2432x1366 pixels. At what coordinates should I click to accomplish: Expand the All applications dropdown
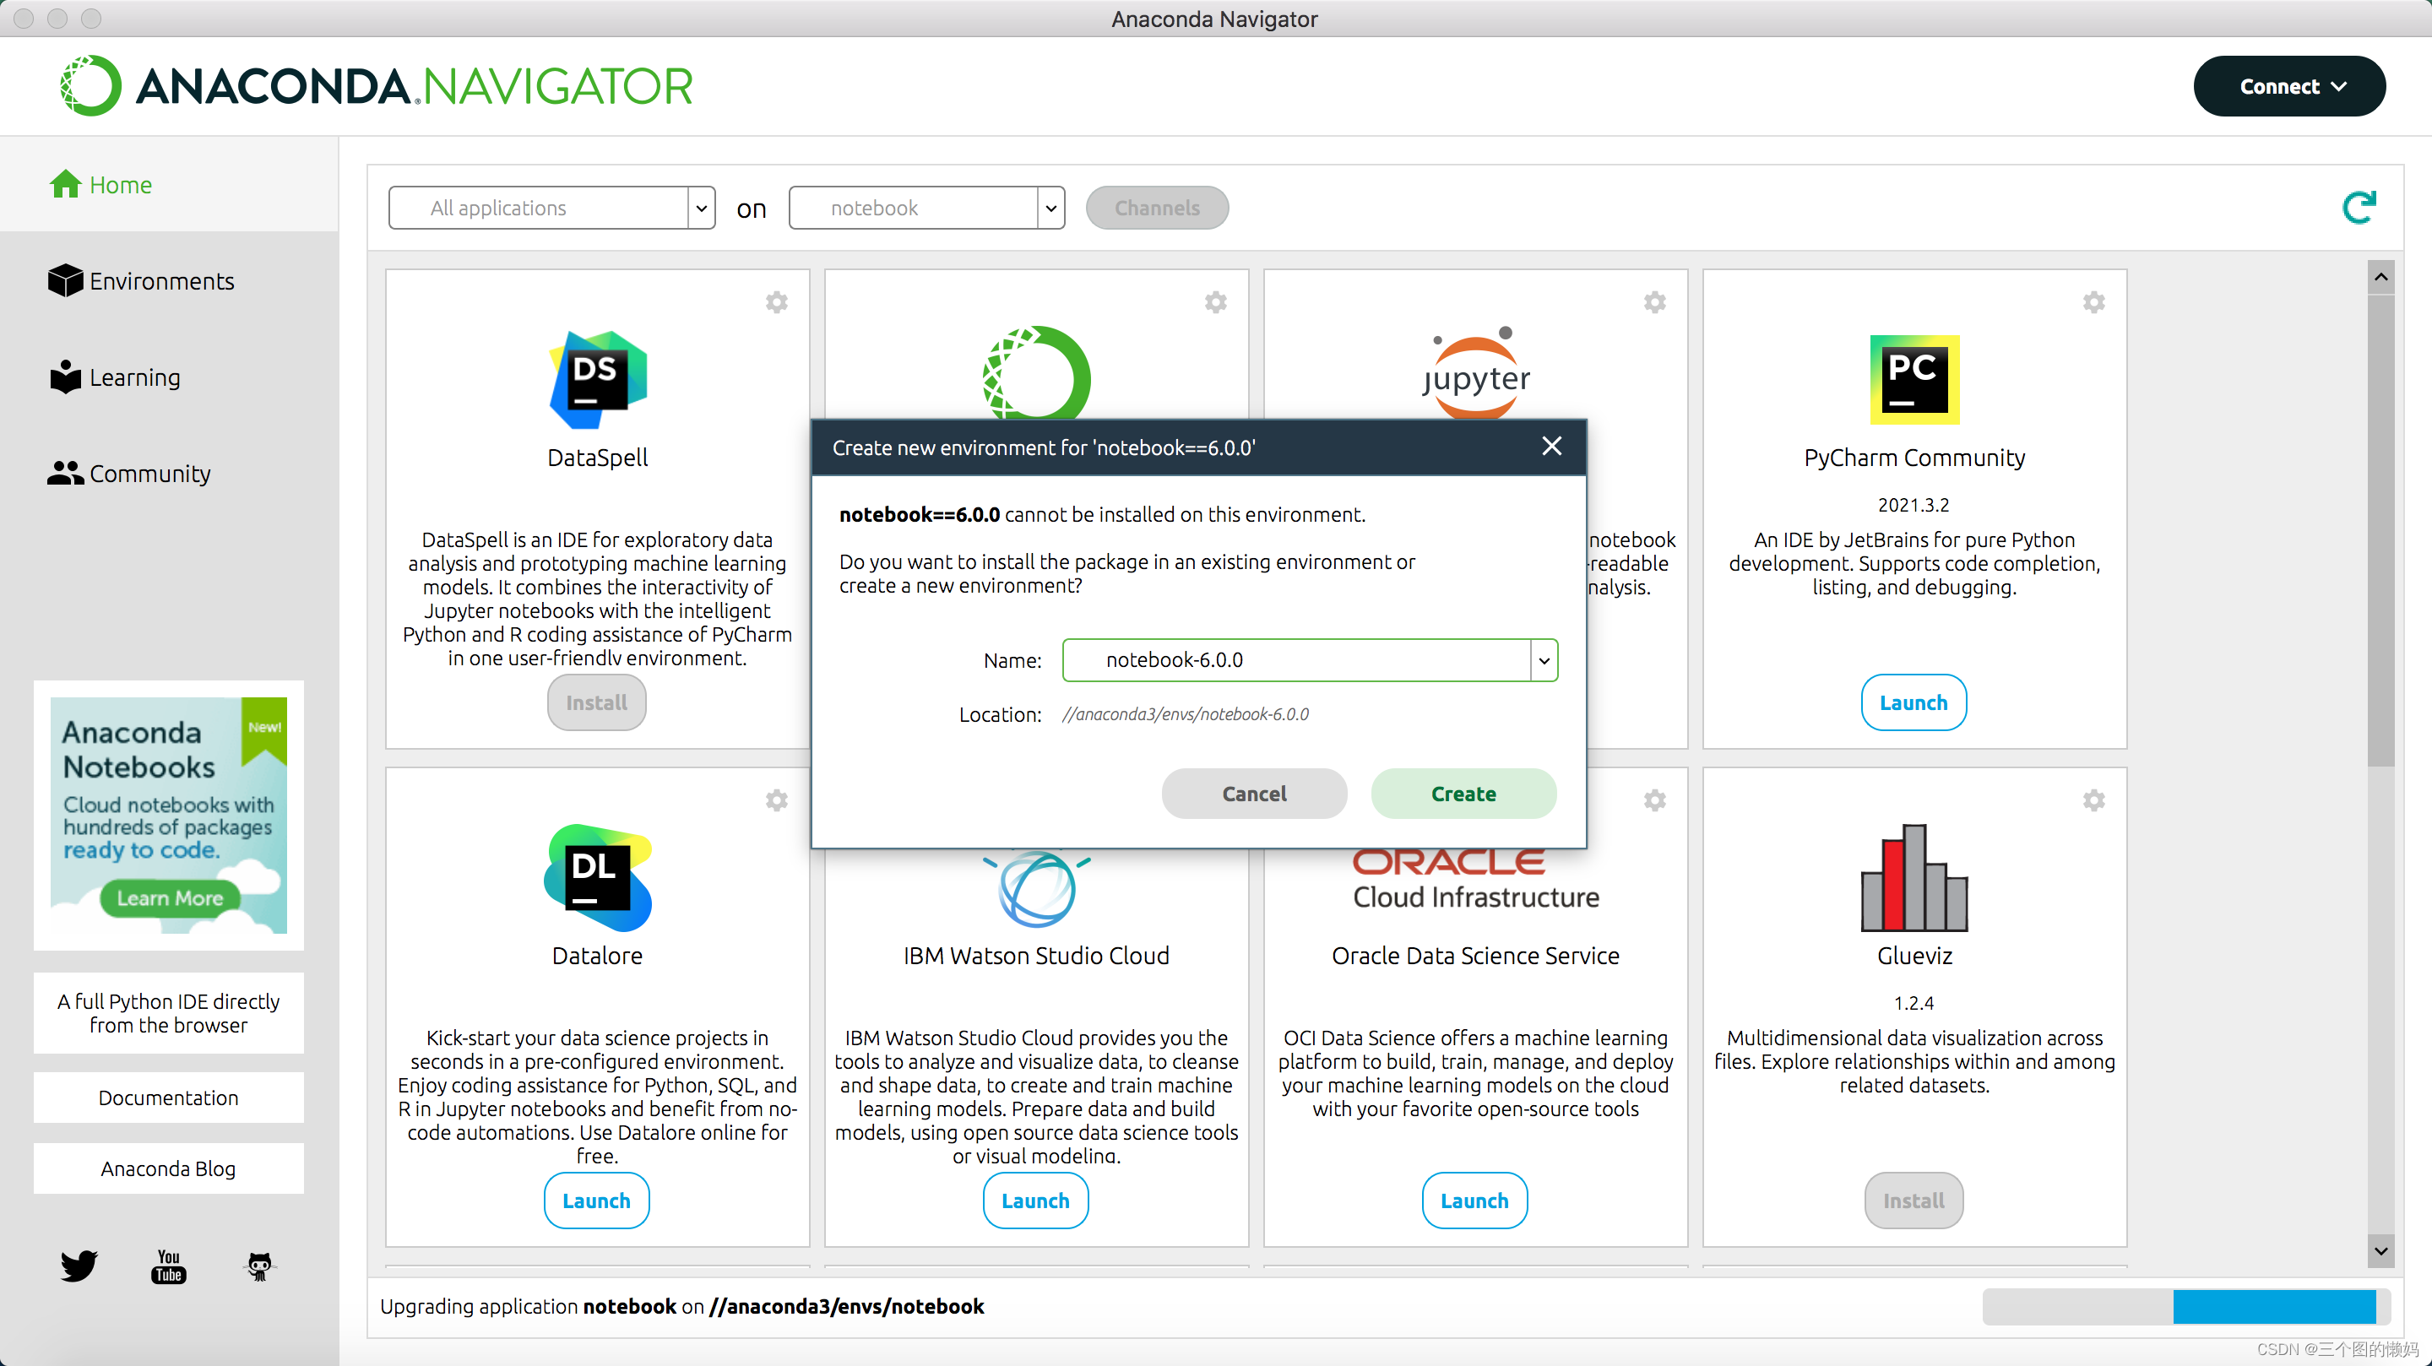[701, 208]
